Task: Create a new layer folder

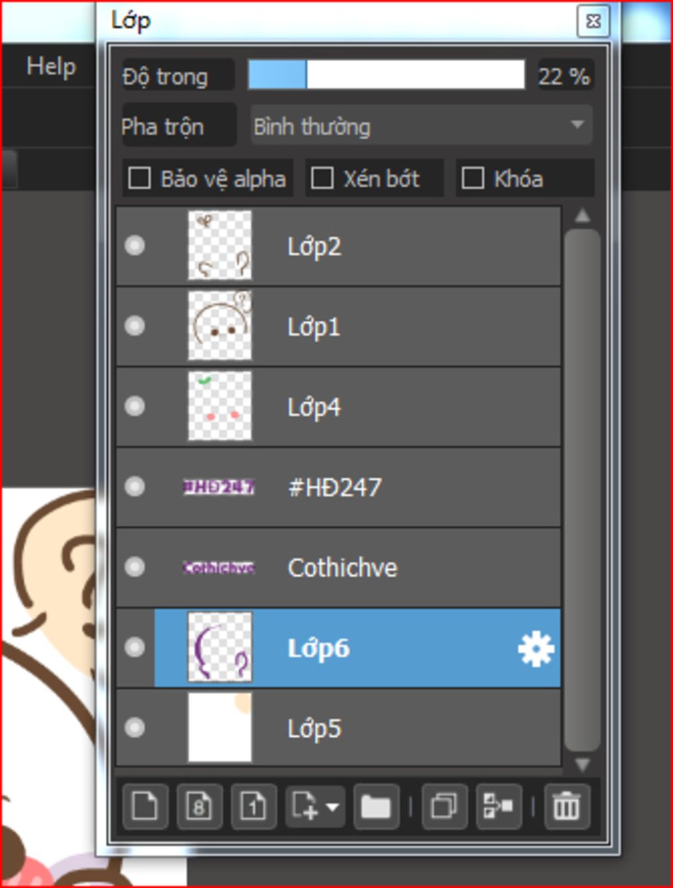Action: click(x=376, y=806)
